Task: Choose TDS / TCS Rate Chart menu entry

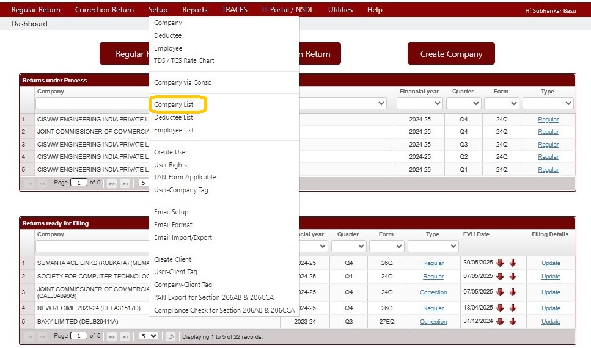Action: [184, 60]
